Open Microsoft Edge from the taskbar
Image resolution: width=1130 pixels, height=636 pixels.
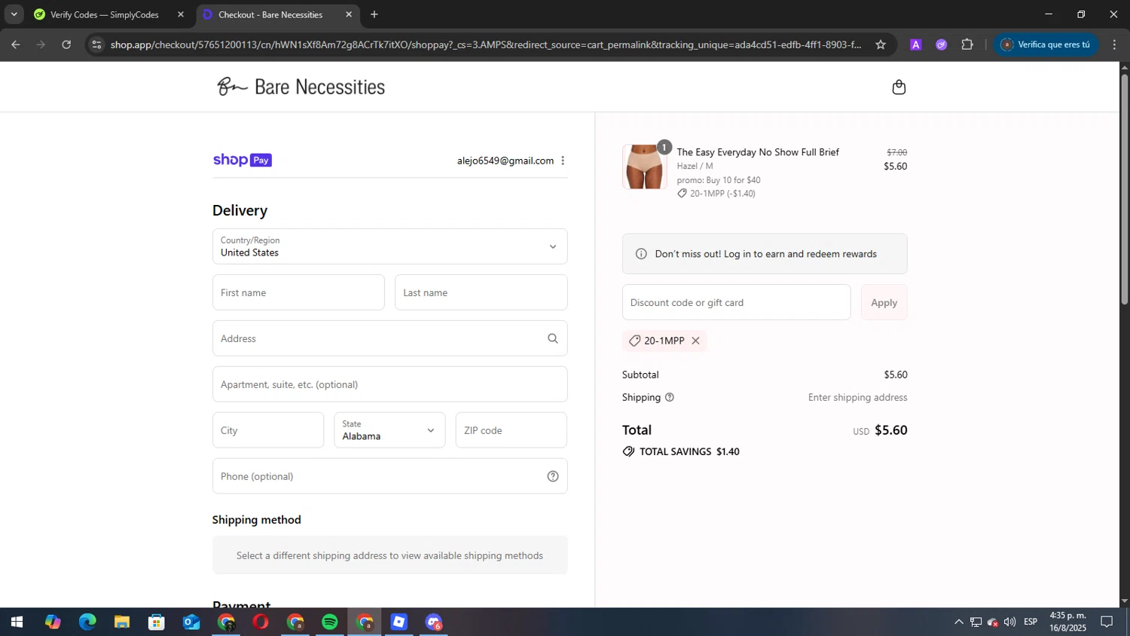point(87,622)
